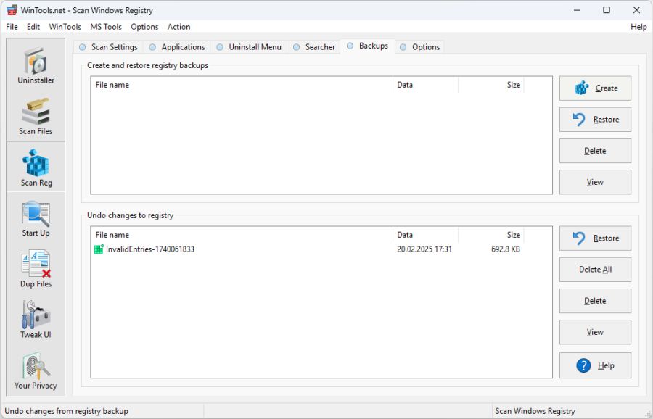This screenshot has height=419, width=653.
Task: Open the Tweak UI tool
Action: click(35, 318)
